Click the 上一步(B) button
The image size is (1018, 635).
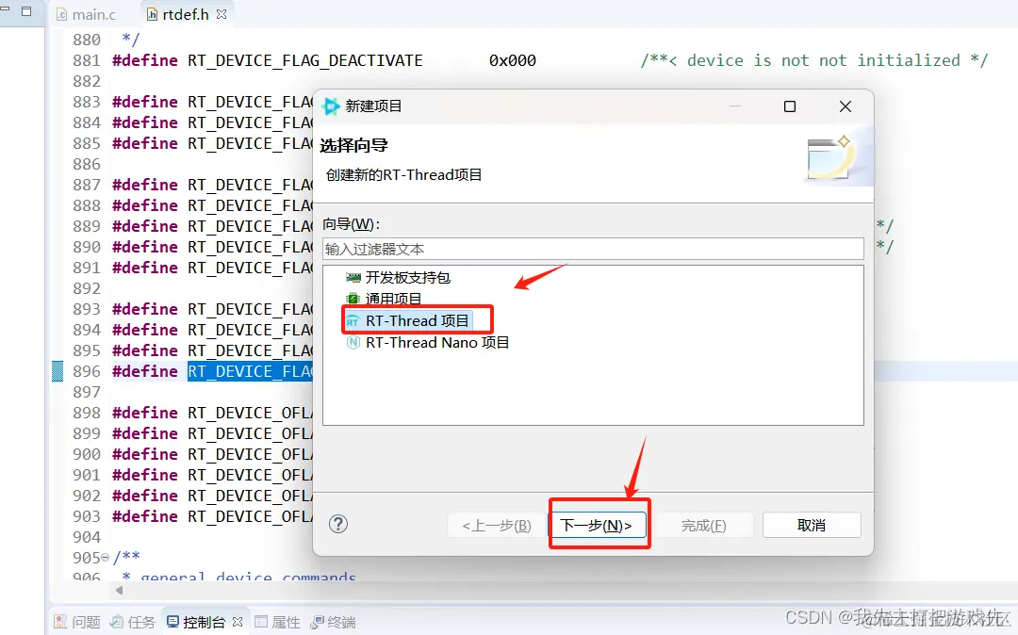497,525
